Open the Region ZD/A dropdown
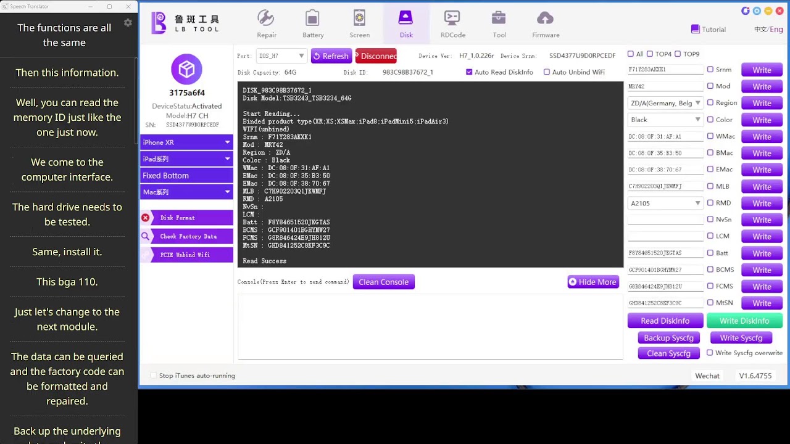This screenshot has width=790, height=444. (x=665, y=103)
